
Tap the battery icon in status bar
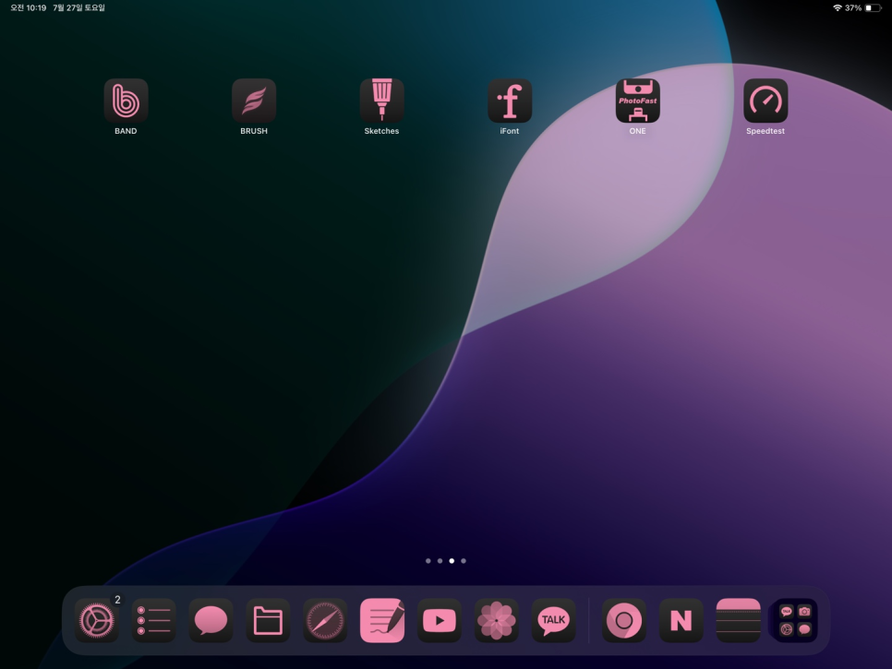[873, 8]
